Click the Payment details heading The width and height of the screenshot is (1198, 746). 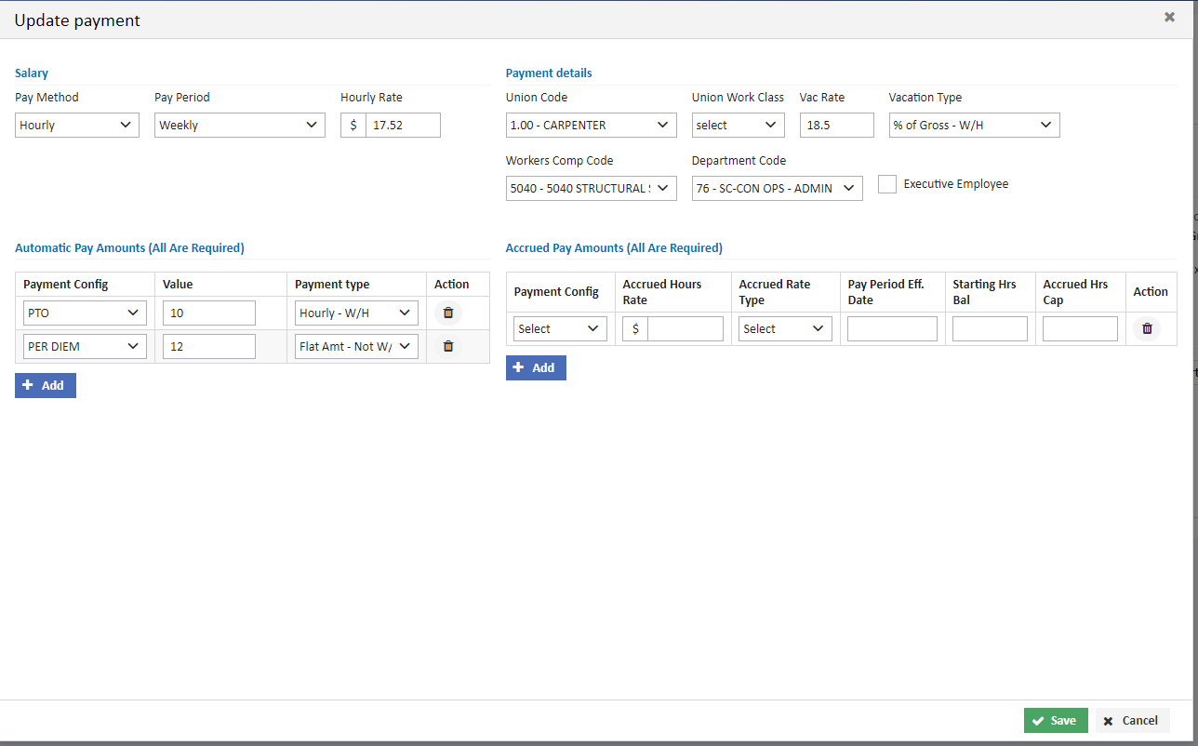[549, 73]
